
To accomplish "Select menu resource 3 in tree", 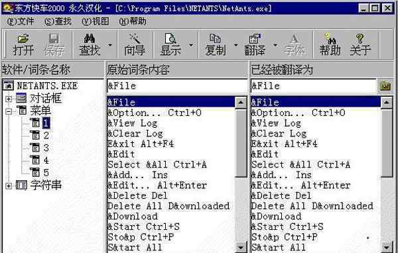I will 46,148.
